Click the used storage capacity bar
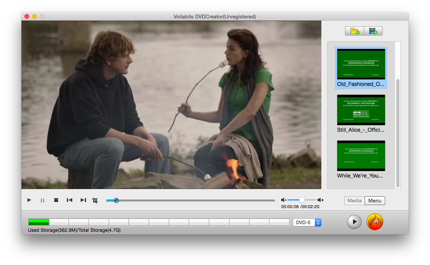Image resolution: width=430 pixels, height=265 pixels. [159, 222]
